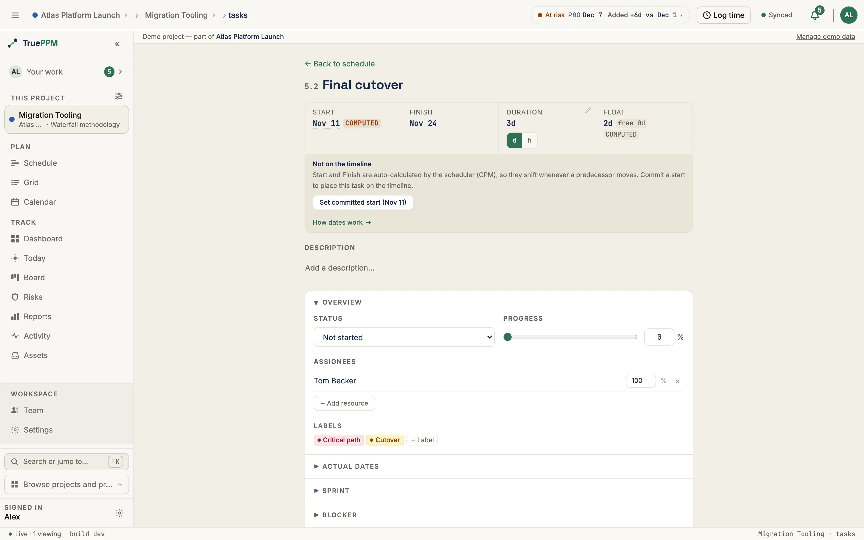
Task: Collapse the sidebar with double-chevron icon
Action: tap(117, 43)
